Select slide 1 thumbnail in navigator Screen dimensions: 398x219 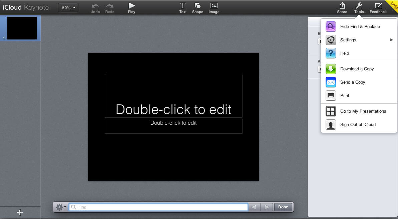click(22, 28)
